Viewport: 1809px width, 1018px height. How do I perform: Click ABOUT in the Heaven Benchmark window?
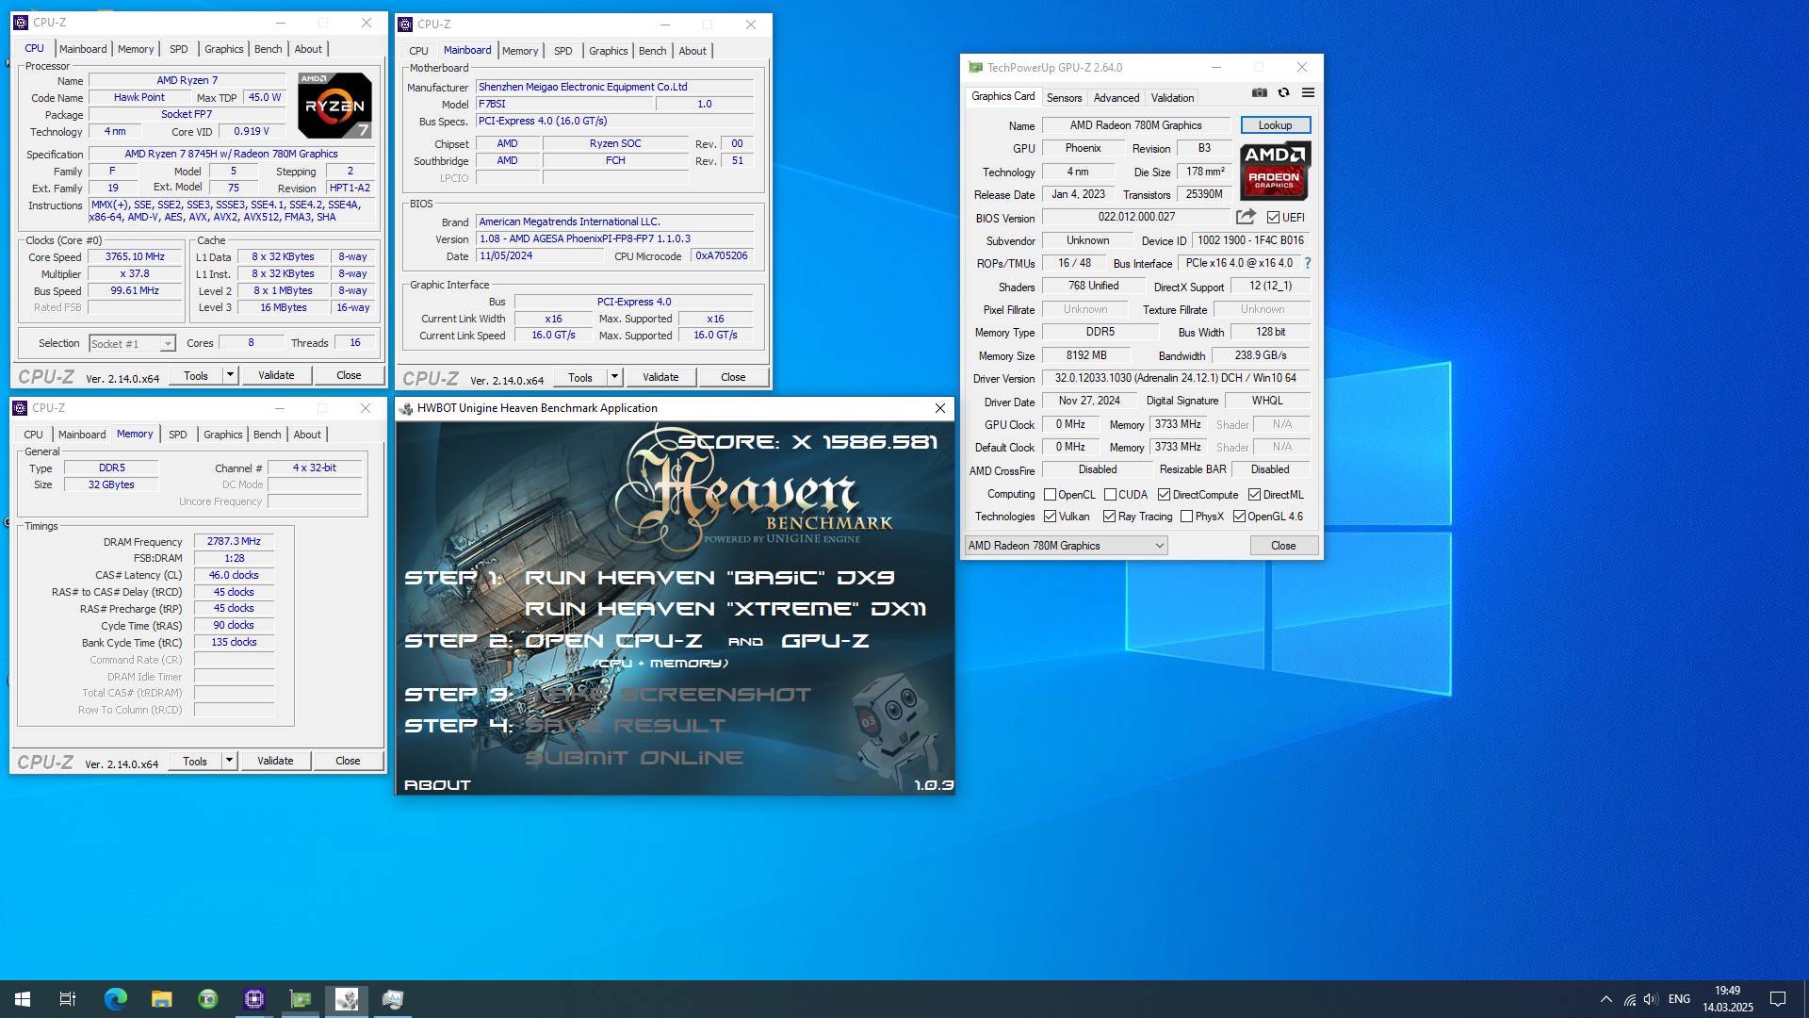point(437,785)
